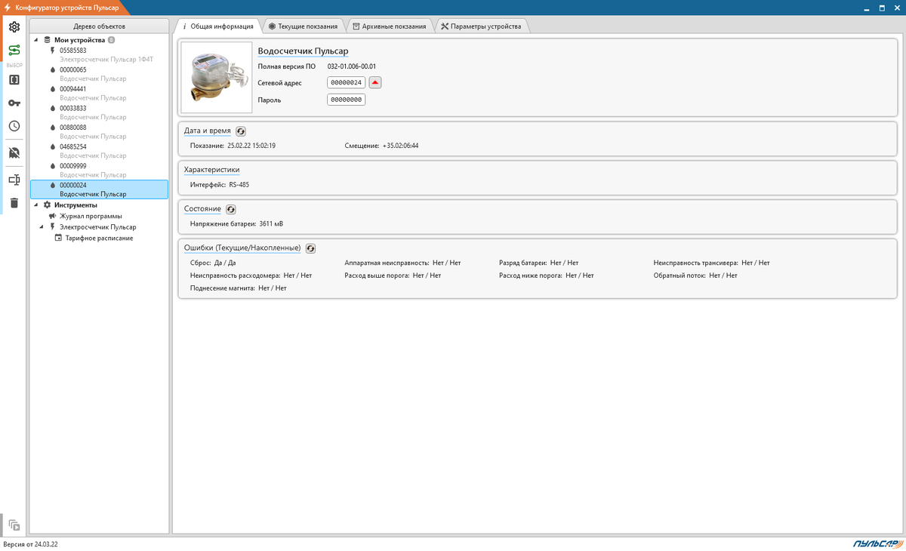Click the calendar icon of Тарифное расписание
The height and width of the screenshot is (551, 906).
click(x=58, y=238)
